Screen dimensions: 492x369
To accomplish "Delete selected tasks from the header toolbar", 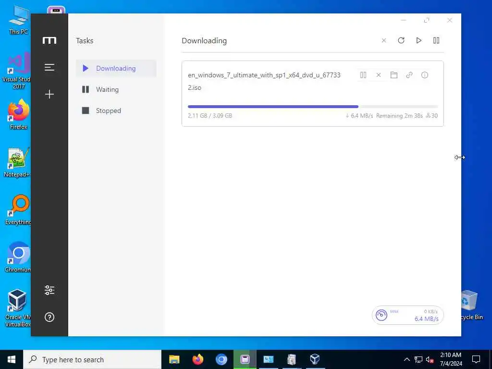I will pyautogui.click(x=384, y=40).
